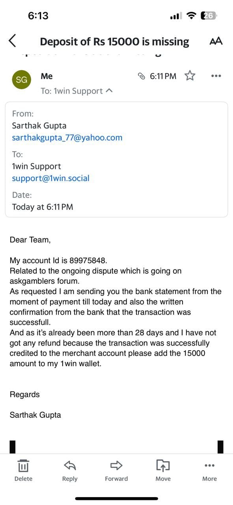233x505 pixels.
Task: Tap the home indicator bar
Action: click(x=117, y=499)
